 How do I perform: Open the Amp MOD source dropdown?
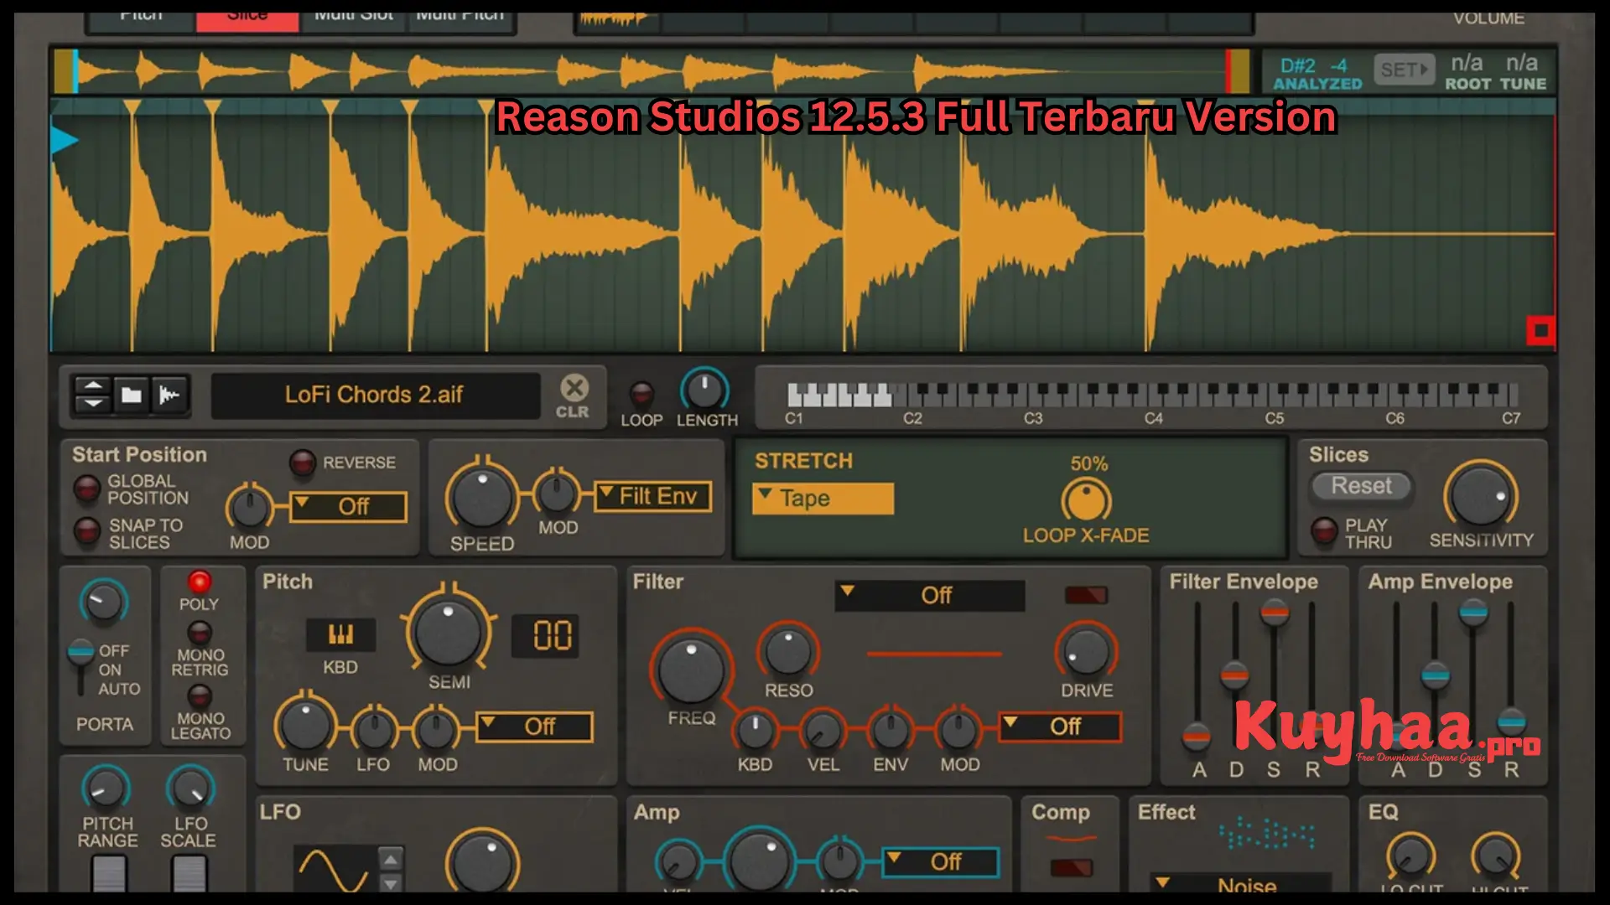(x=941, y=862)
